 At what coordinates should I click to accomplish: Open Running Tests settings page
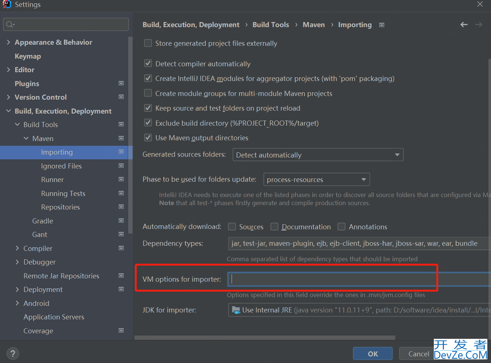(x=63, y=193)
